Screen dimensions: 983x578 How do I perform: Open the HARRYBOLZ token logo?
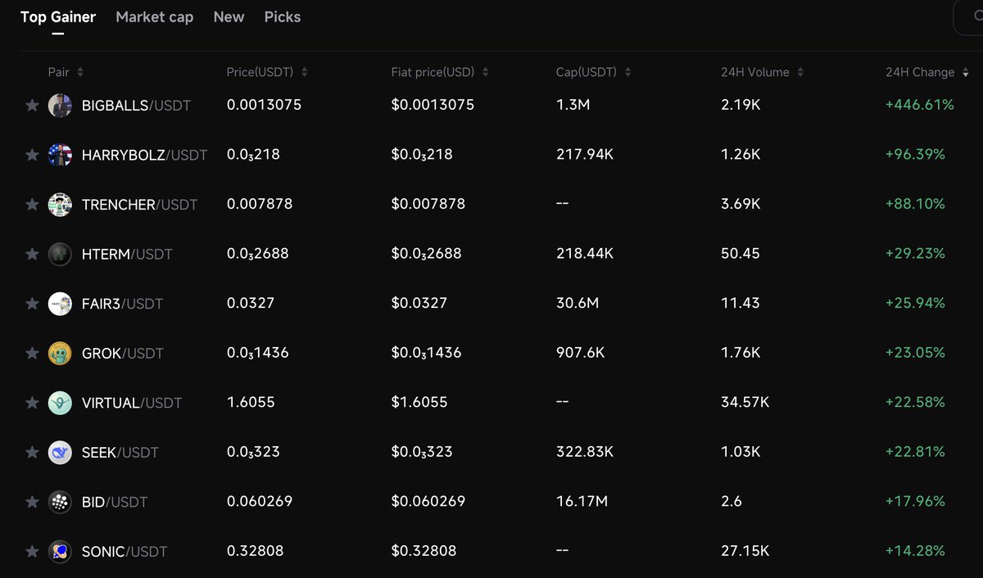pos(60,155)
